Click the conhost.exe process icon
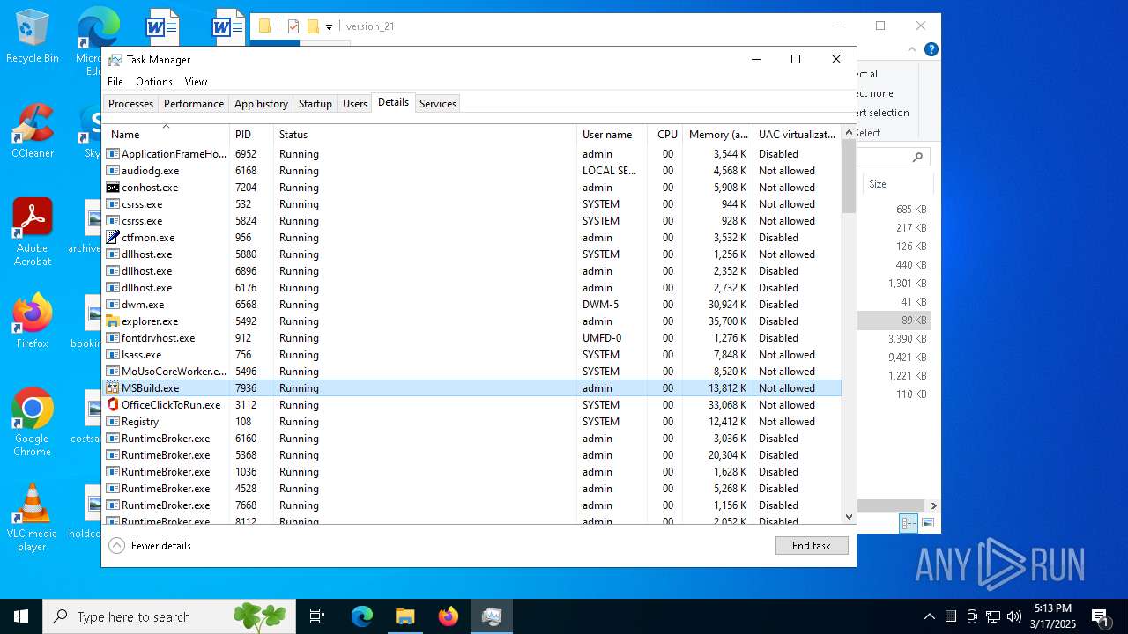Image resolution: width=1128 pixels, height=634 pixels. pyautogui.click(x=113, y=188)
